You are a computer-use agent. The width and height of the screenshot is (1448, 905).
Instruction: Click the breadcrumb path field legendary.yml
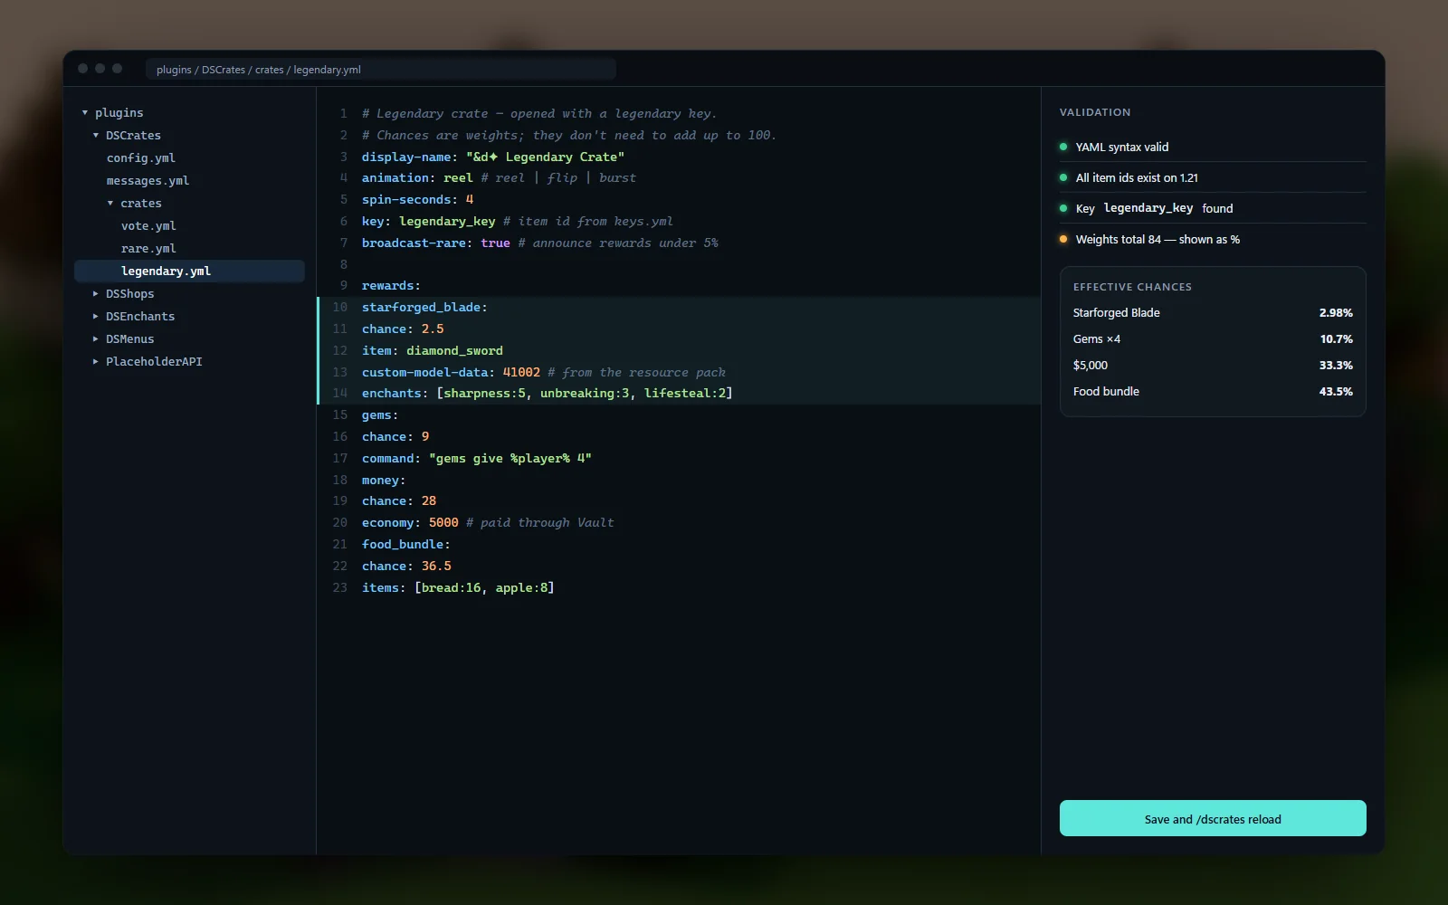coord(381,70)
